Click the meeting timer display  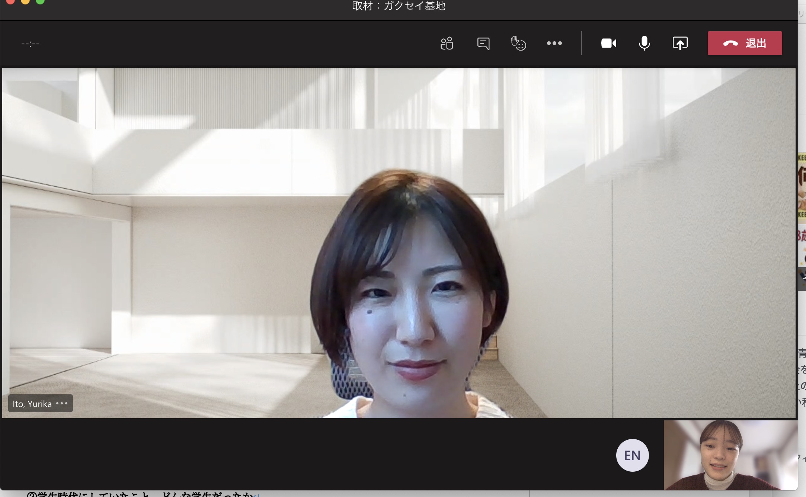(x=30, y=44)
